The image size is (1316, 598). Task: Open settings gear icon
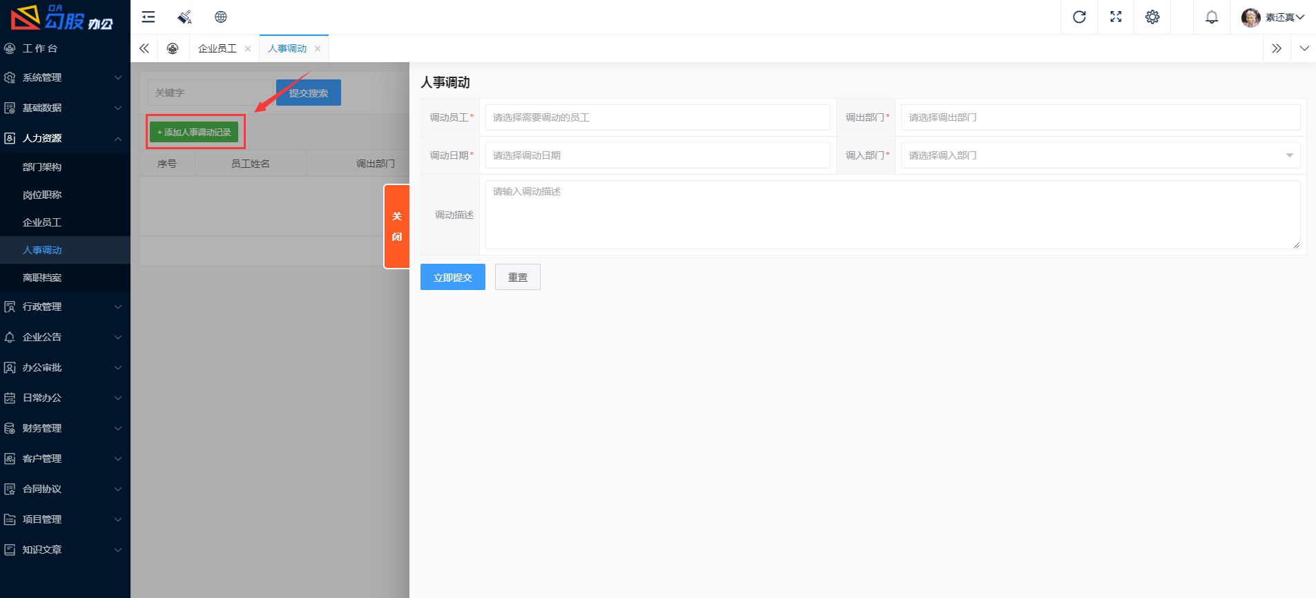(x=1152, y=17)
